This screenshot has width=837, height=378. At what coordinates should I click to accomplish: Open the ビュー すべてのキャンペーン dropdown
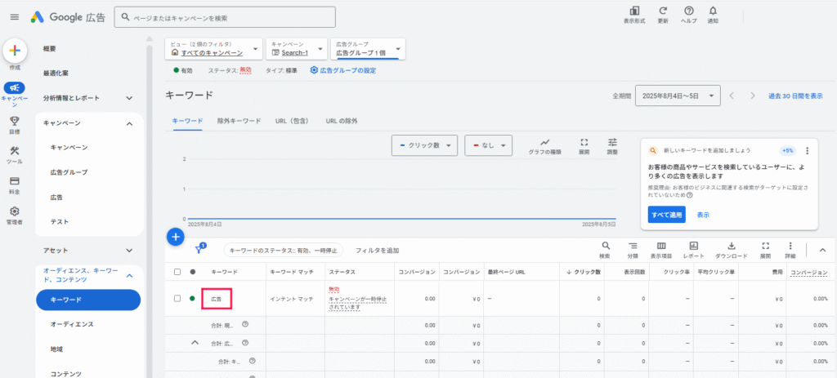[214, 48]
